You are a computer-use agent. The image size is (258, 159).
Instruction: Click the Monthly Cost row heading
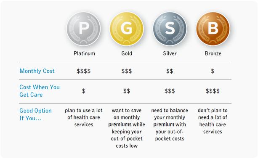[x=37, y=71]
